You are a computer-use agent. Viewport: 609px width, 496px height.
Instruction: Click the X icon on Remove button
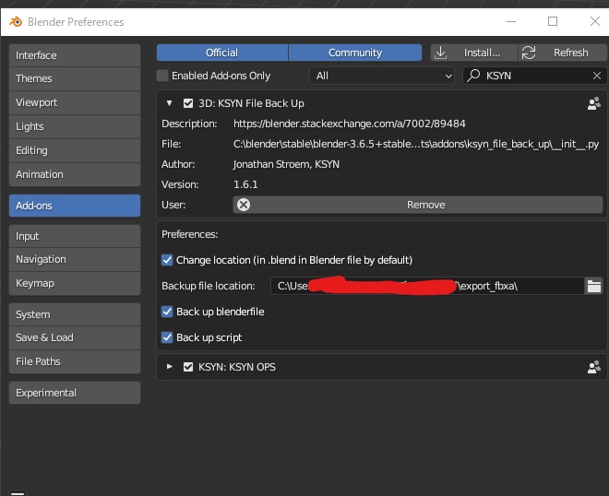coord(244,205)
